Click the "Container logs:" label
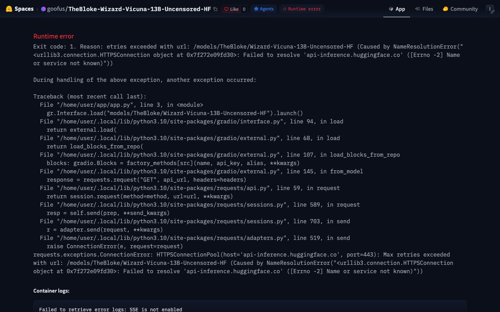This screenshot has width=500, height=312. coord(51,291)
